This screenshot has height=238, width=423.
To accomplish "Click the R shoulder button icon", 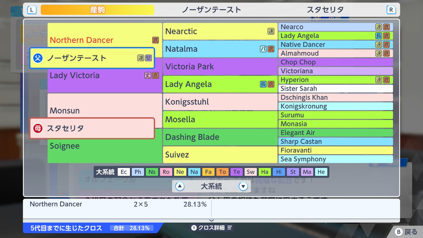I will pyautogui.click(x=391, y=10).
